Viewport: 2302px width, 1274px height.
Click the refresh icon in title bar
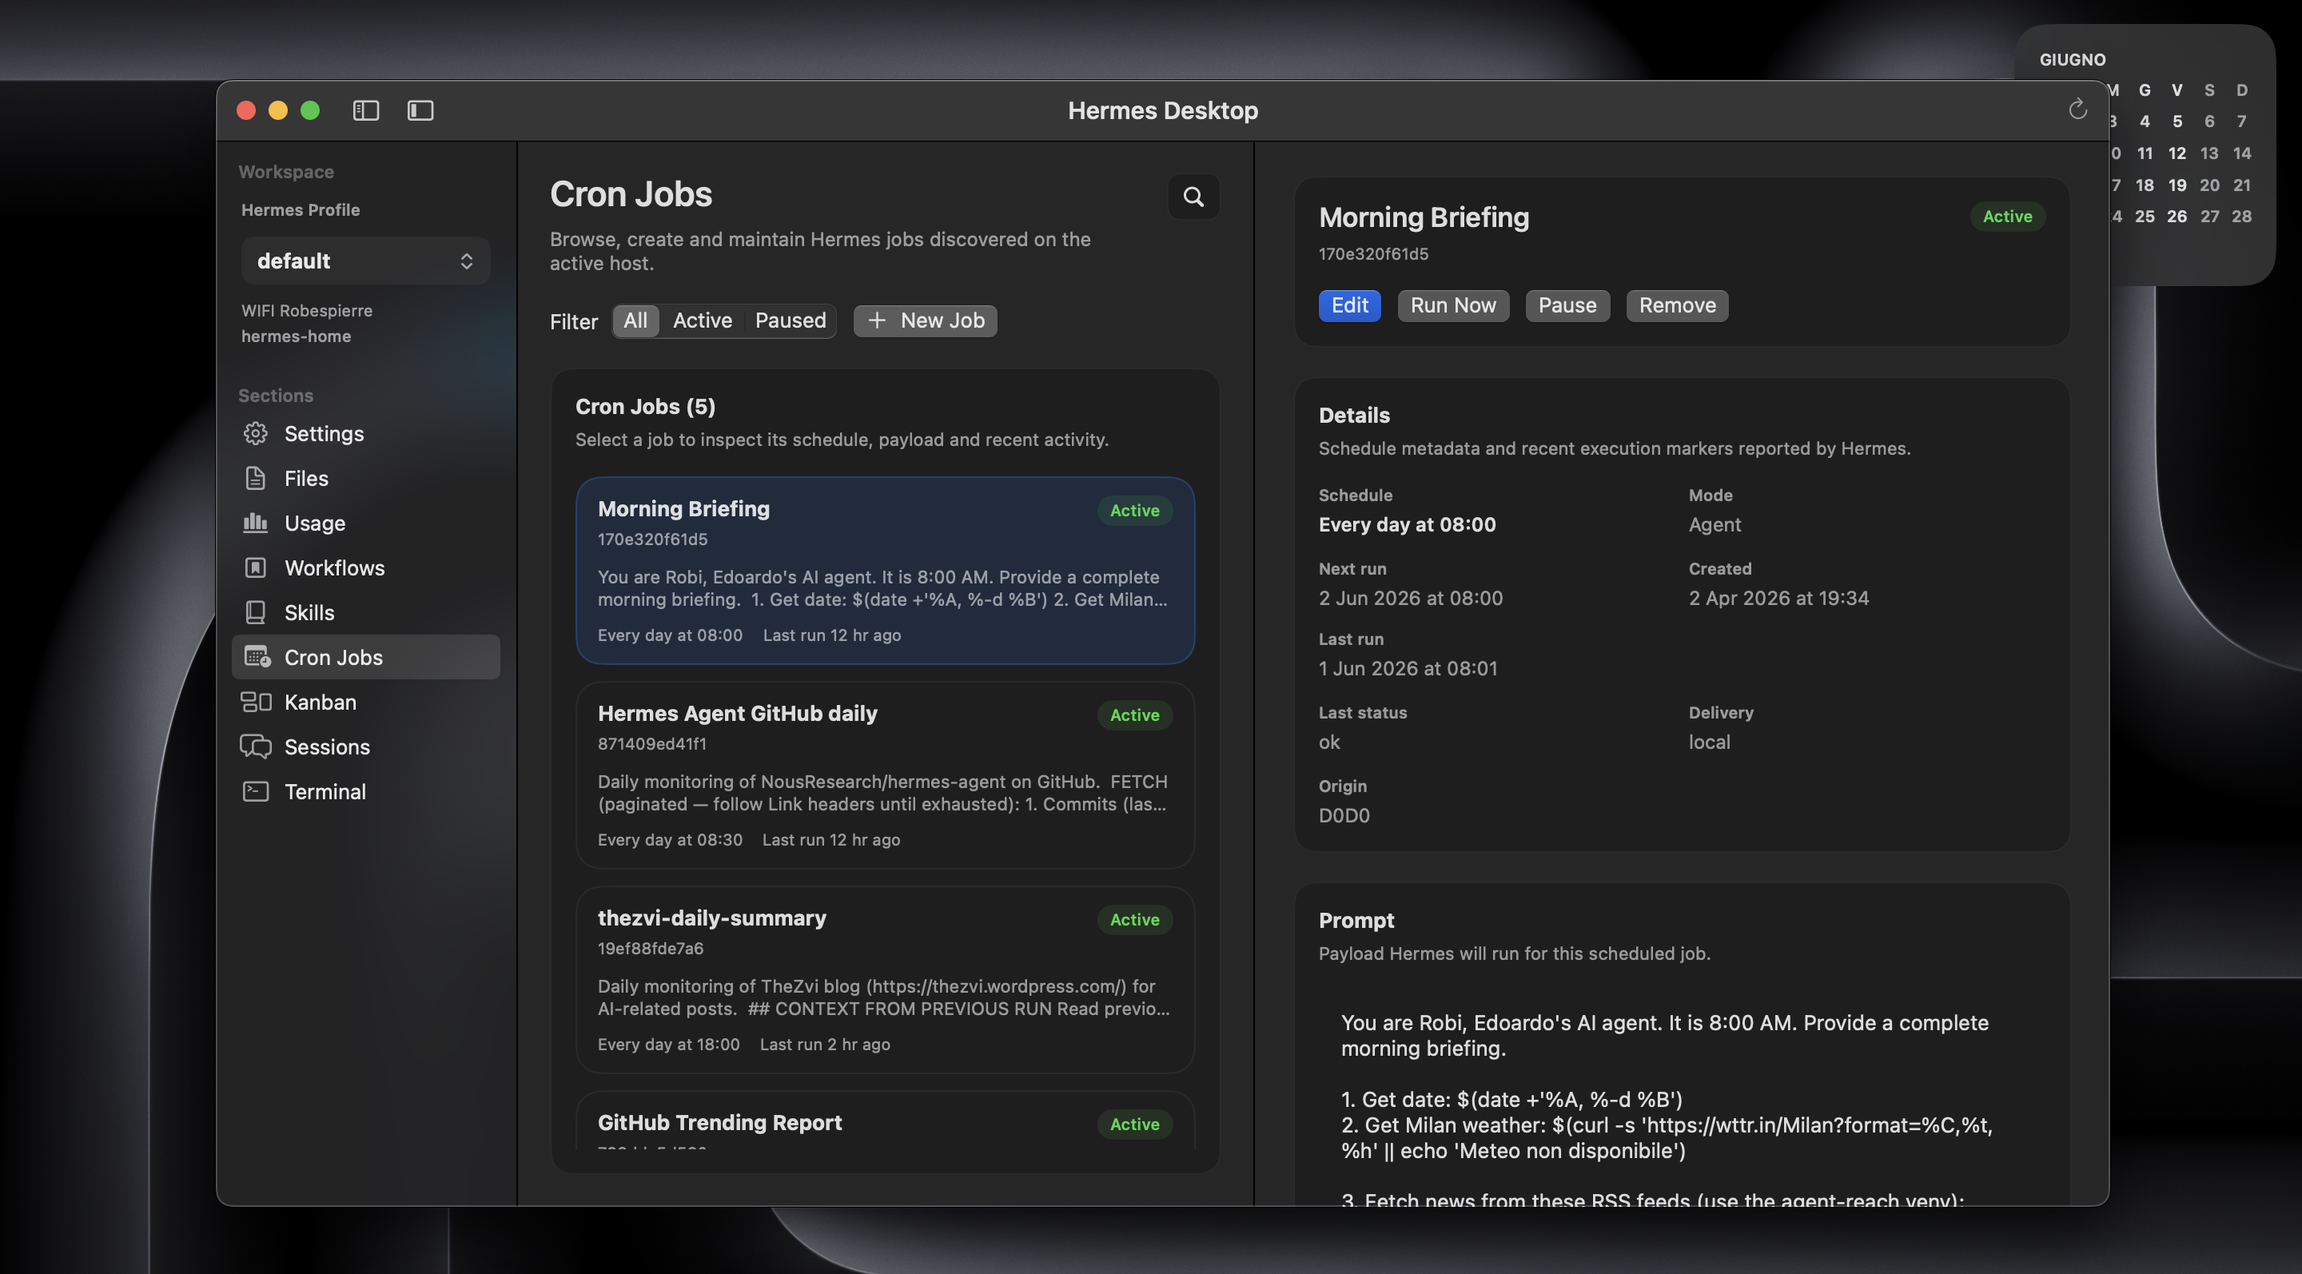tap(2077, 109)
